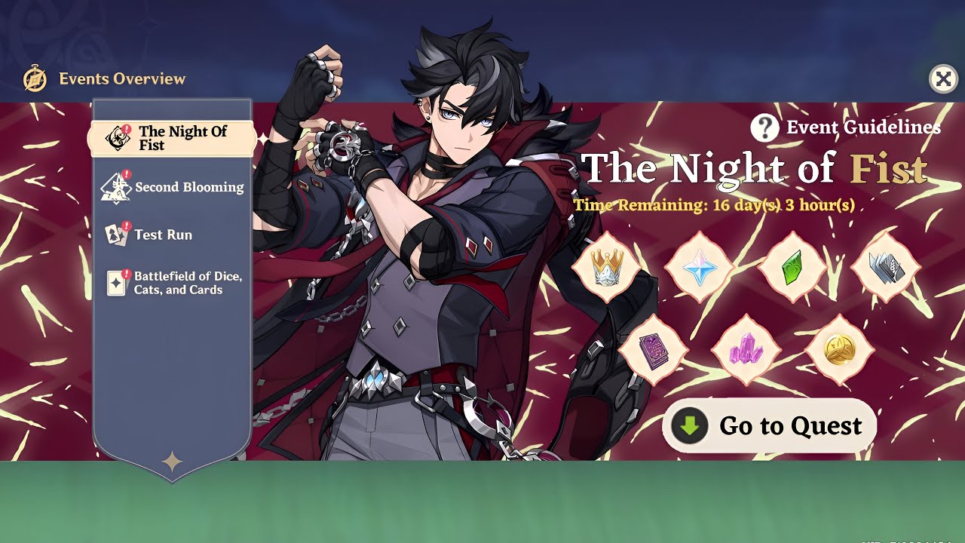This screenshot has width=965, height=543.
Task: Click the gold Mora coin reward icon
Action: pyautogui.click(x=840, y=350)
